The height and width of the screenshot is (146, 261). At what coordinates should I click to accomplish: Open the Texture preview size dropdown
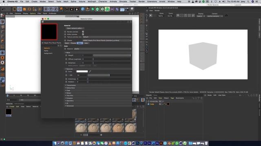pyautogui.click(x=107, y=37)
